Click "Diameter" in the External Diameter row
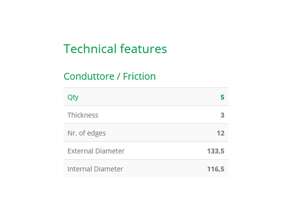293x220 pixels. (110, 151)
